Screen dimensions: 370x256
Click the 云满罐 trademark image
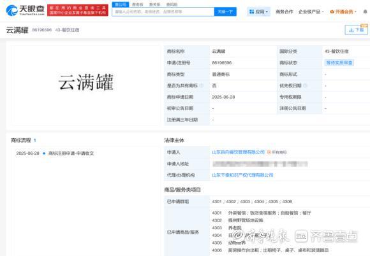coord(86,82)
